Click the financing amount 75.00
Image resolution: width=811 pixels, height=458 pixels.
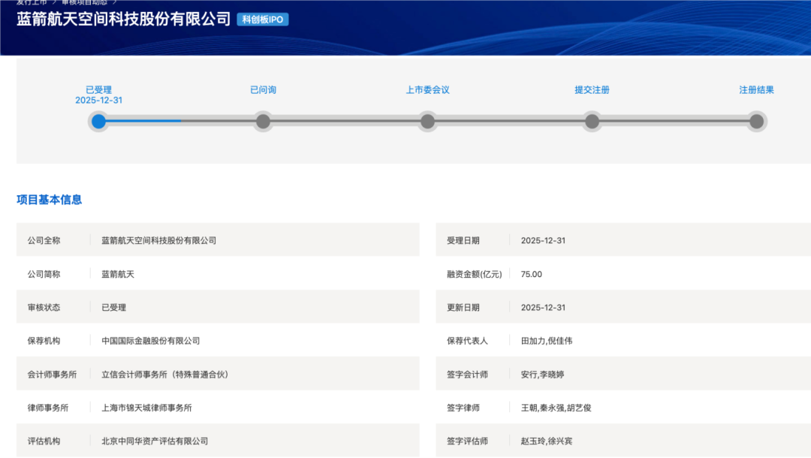tap(532, 274)
